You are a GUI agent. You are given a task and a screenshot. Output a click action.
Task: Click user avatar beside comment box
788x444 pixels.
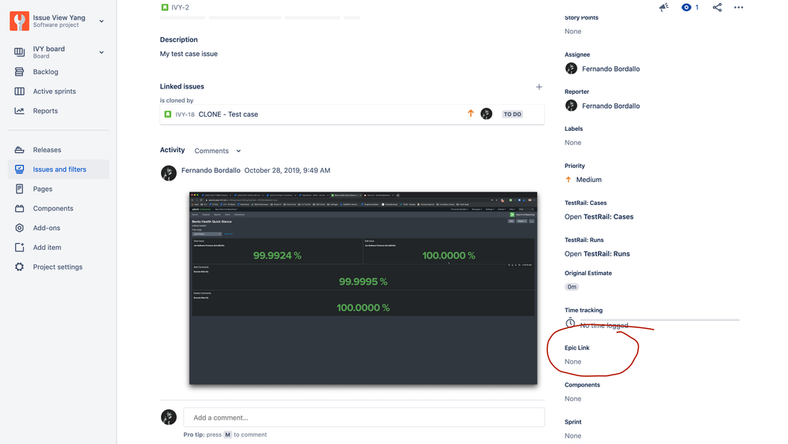tap(168, 417)
